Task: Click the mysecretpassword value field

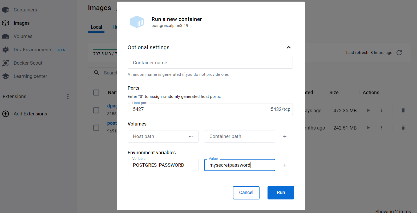Action: pos(240,165)
